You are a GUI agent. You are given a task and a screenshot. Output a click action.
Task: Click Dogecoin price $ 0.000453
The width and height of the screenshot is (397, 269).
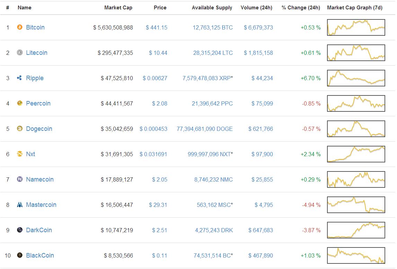tap(153, 129)
